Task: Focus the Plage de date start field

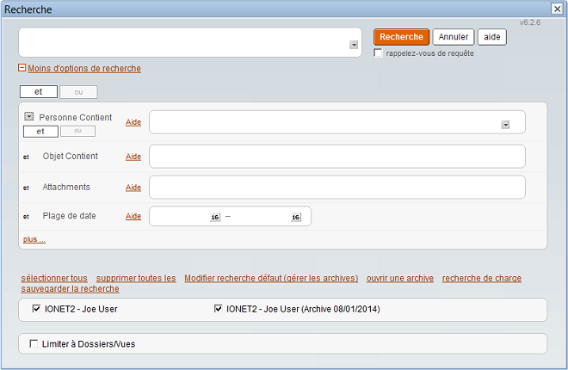Action: click(x=181, y=217)
